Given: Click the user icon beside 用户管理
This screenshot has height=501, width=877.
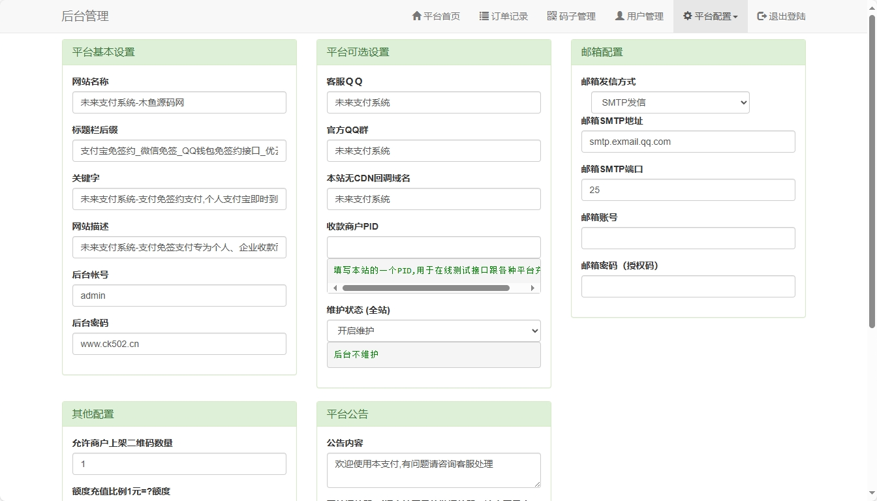Looking at the screenshot, I should point(619,16).
